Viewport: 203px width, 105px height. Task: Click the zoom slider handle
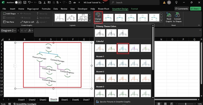coord(186,104)
